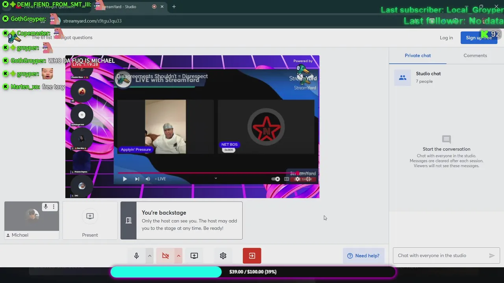The width and height of the screenshot is (504, 283).
Task: Mute the microphone in the bottom toolbar
Action: pyautogui.click(x=136, y=256)
